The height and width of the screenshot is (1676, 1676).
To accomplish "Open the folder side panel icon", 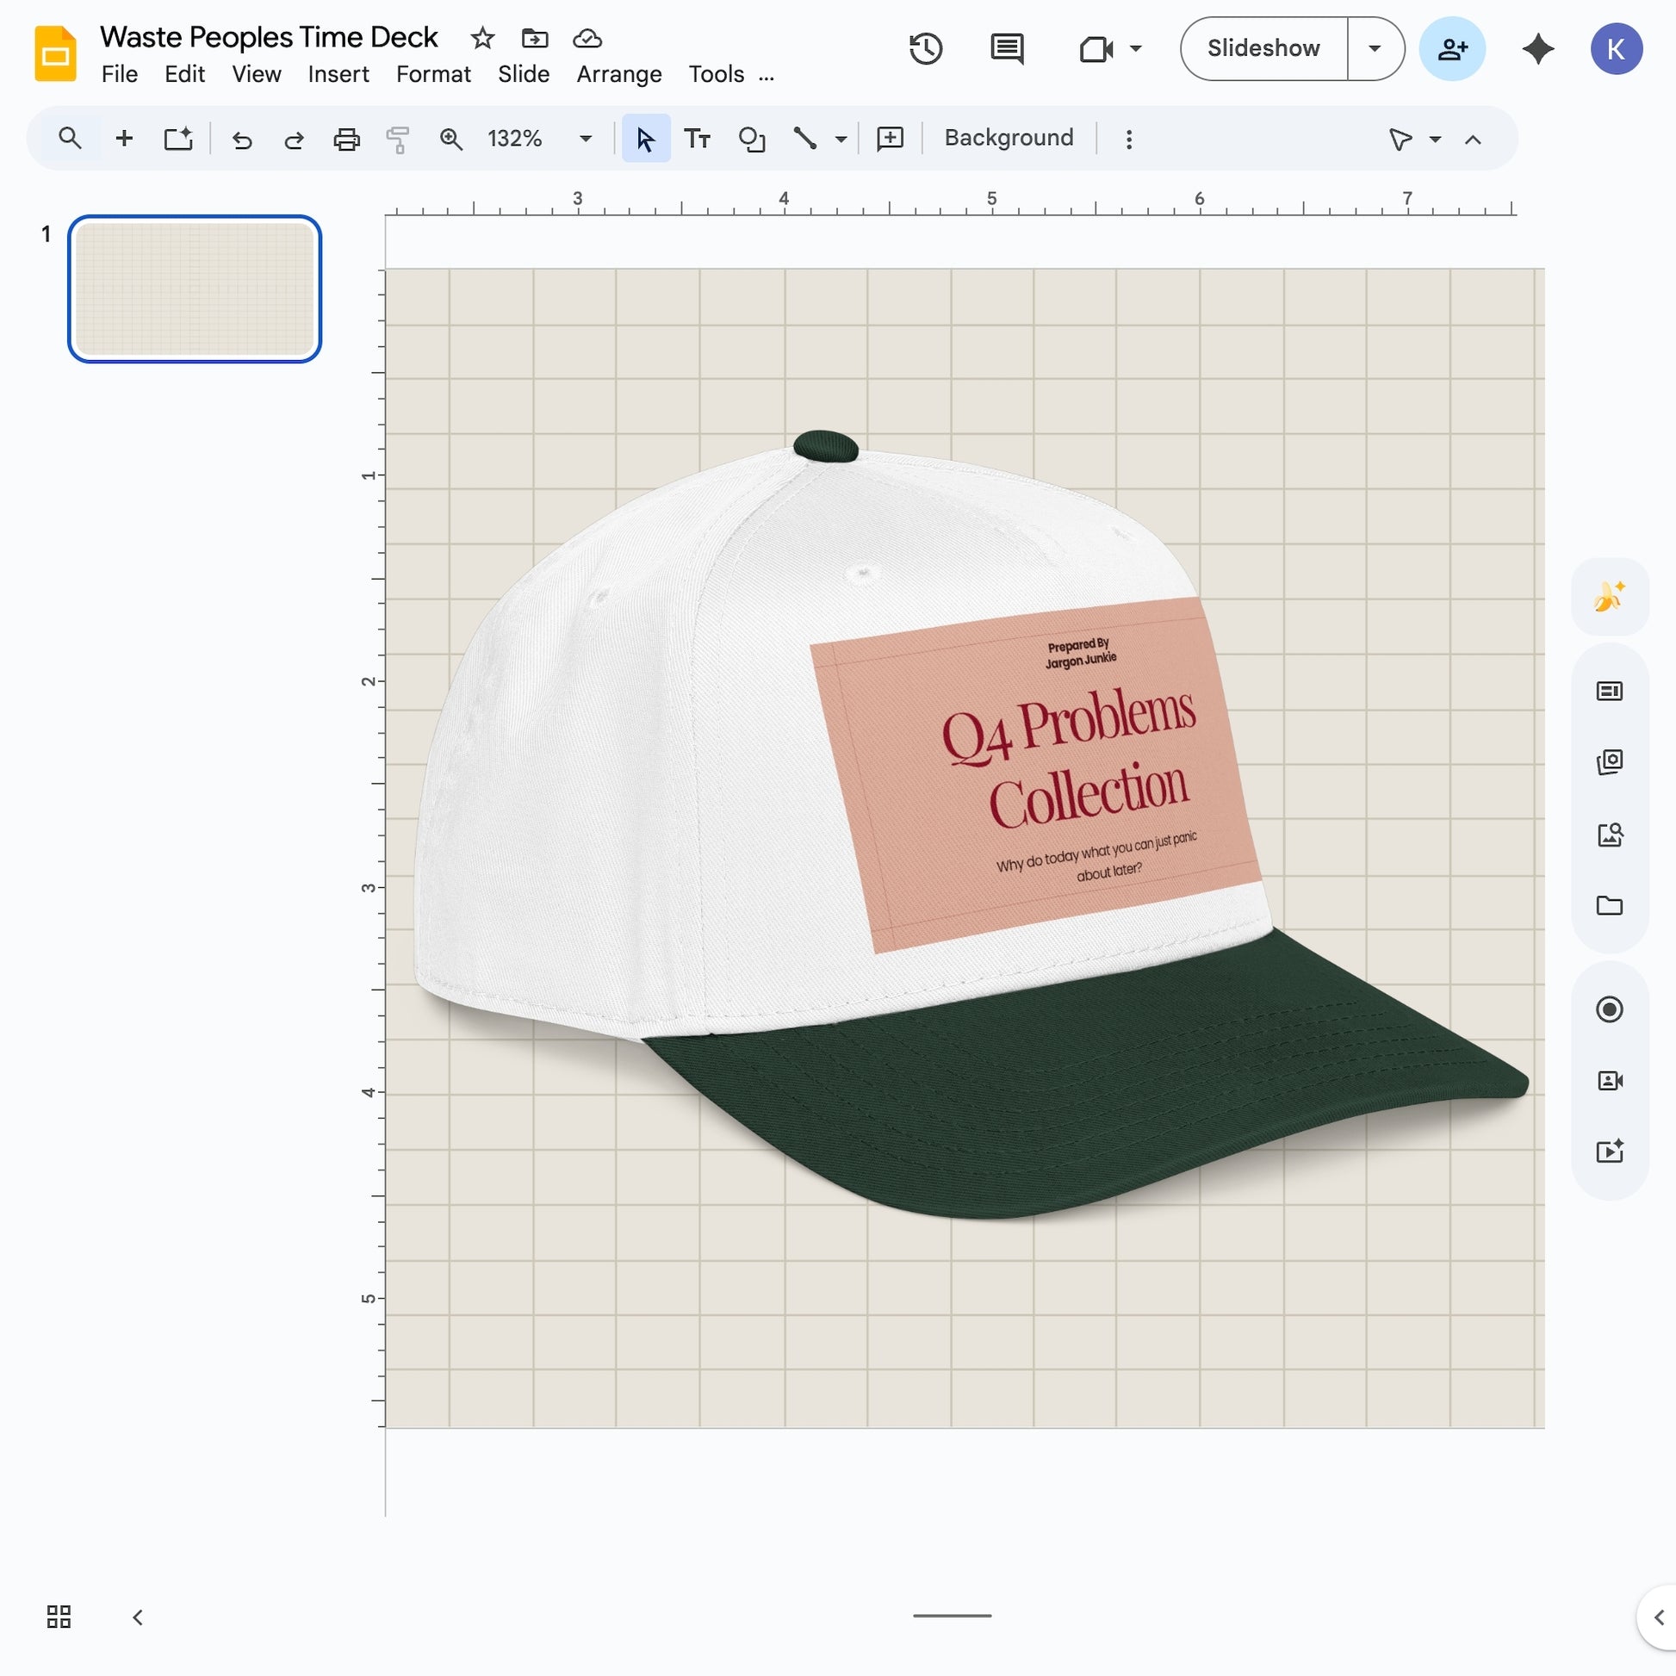I will tap(1609, 906).
